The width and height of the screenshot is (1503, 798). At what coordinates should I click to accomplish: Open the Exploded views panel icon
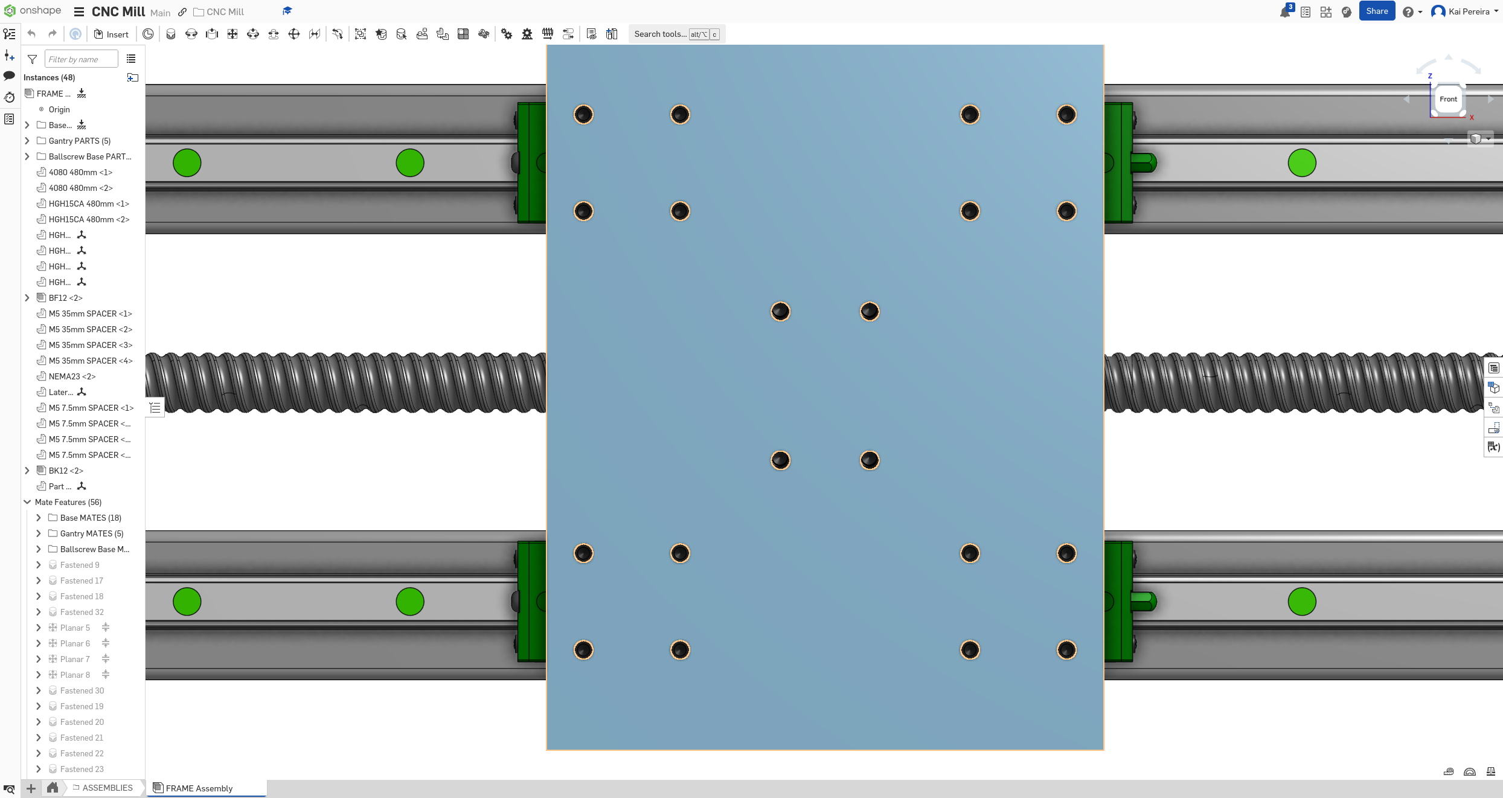(x=1493, y=408)
